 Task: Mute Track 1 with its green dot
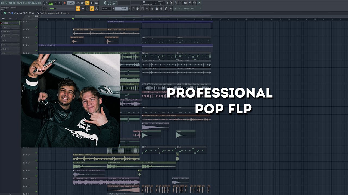(x=36, y=27)
